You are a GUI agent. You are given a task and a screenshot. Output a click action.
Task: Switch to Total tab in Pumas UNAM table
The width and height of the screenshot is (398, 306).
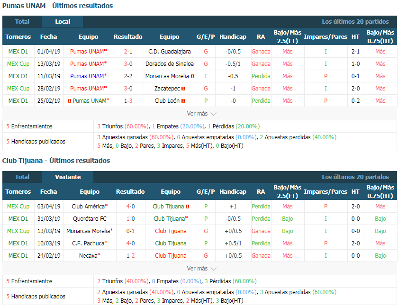pyautogui.click(x=22, y=22)
